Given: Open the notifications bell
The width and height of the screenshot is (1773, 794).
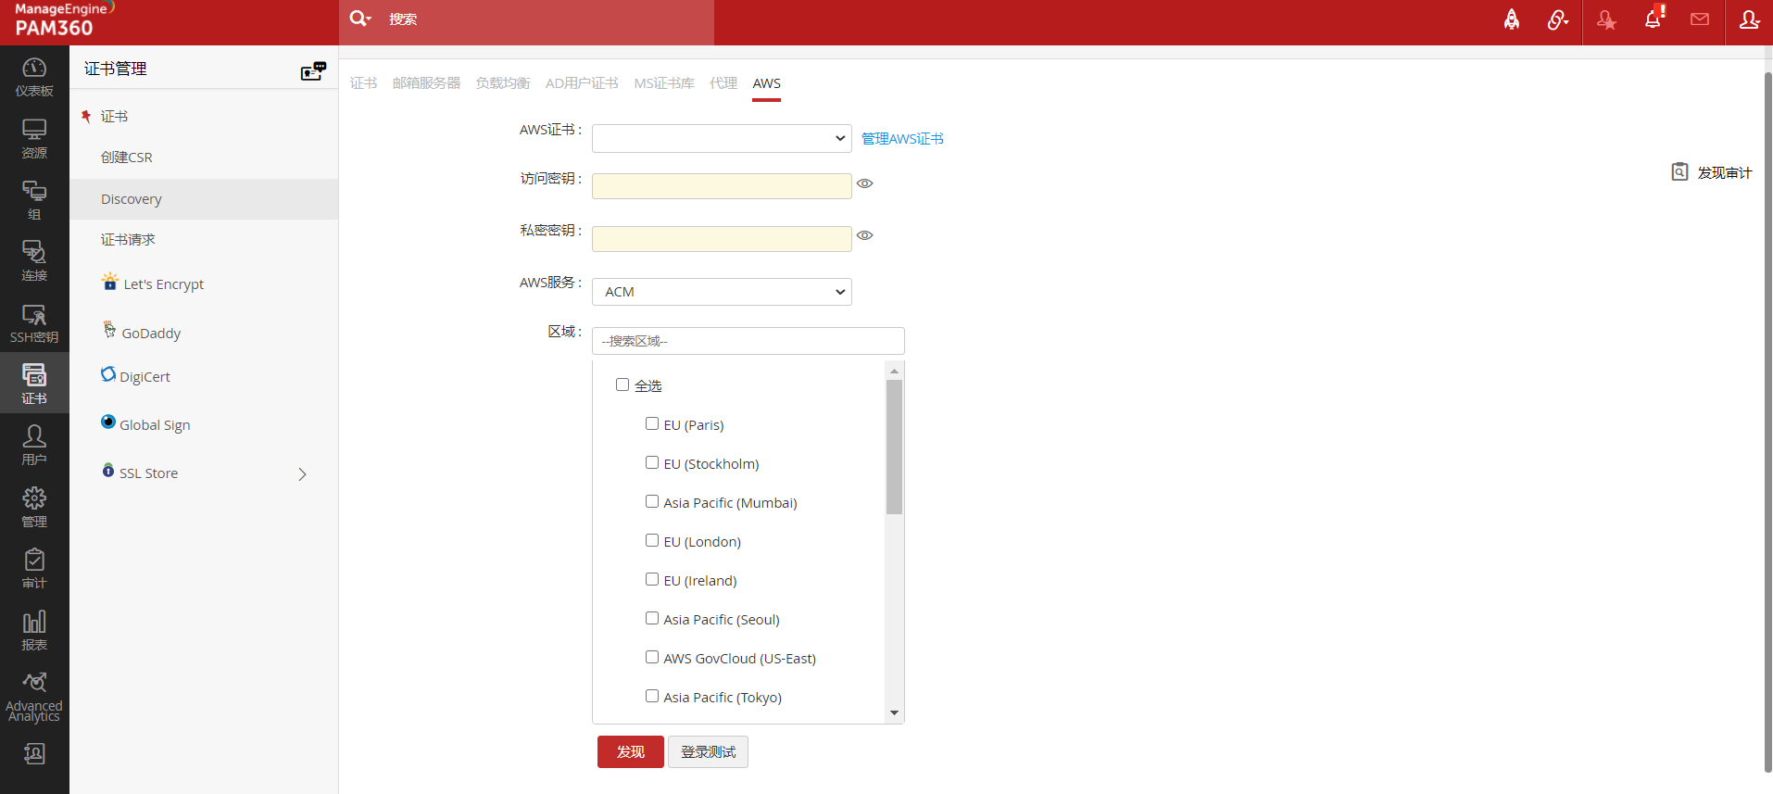Looking at the screenshot, I should click(1654, 19).
